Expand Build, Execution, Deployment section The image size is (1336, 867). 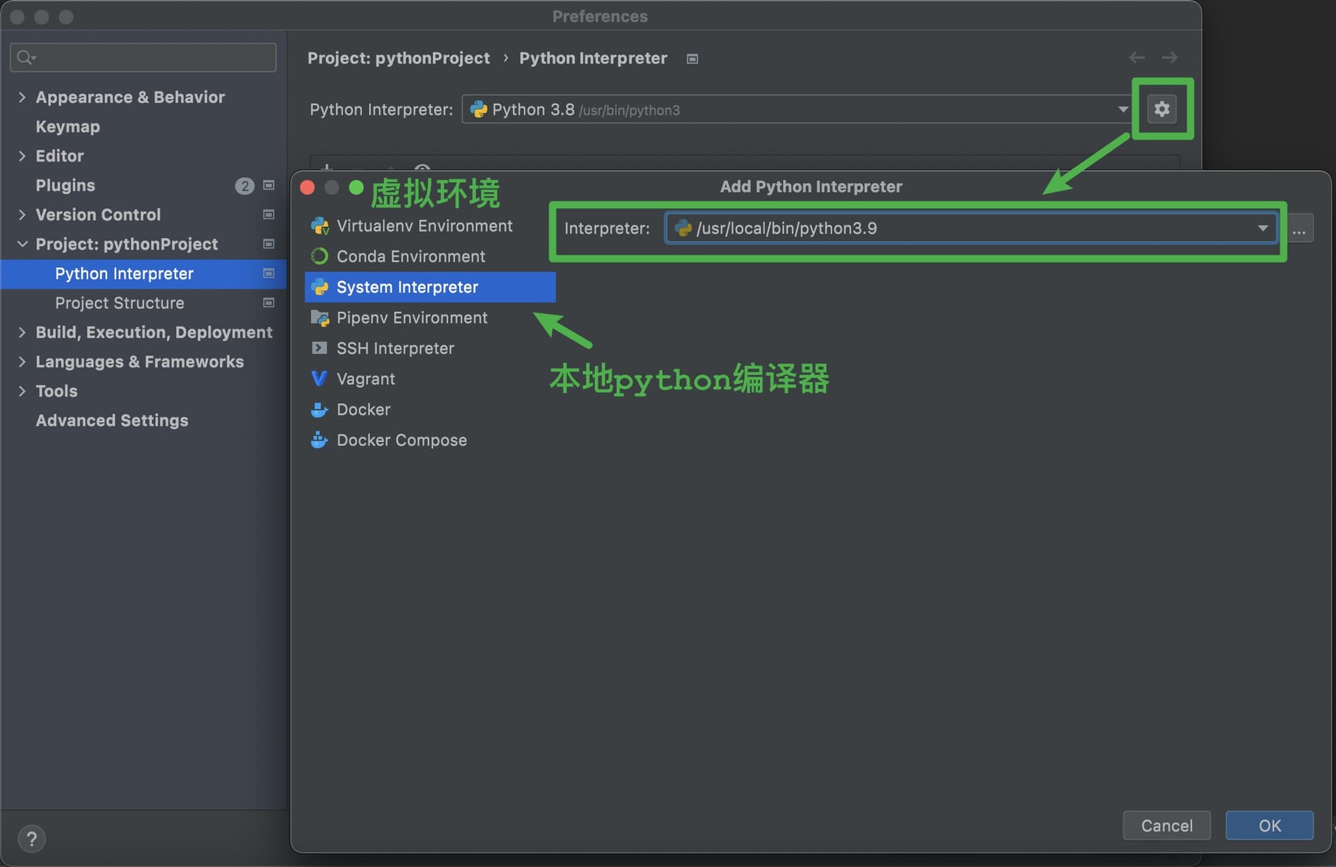click(x=22, y=332)
